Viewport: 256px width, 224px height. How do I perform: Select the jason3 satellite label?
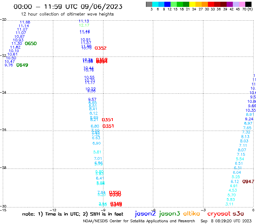coord(170,214)
